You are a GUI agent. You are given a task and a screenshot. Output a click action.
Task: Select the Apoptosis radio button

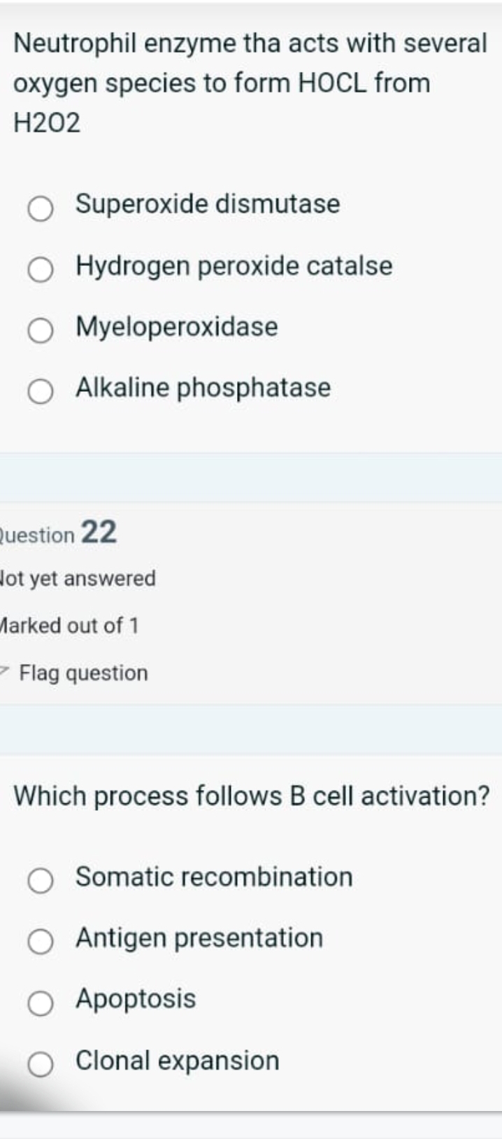41,1003
